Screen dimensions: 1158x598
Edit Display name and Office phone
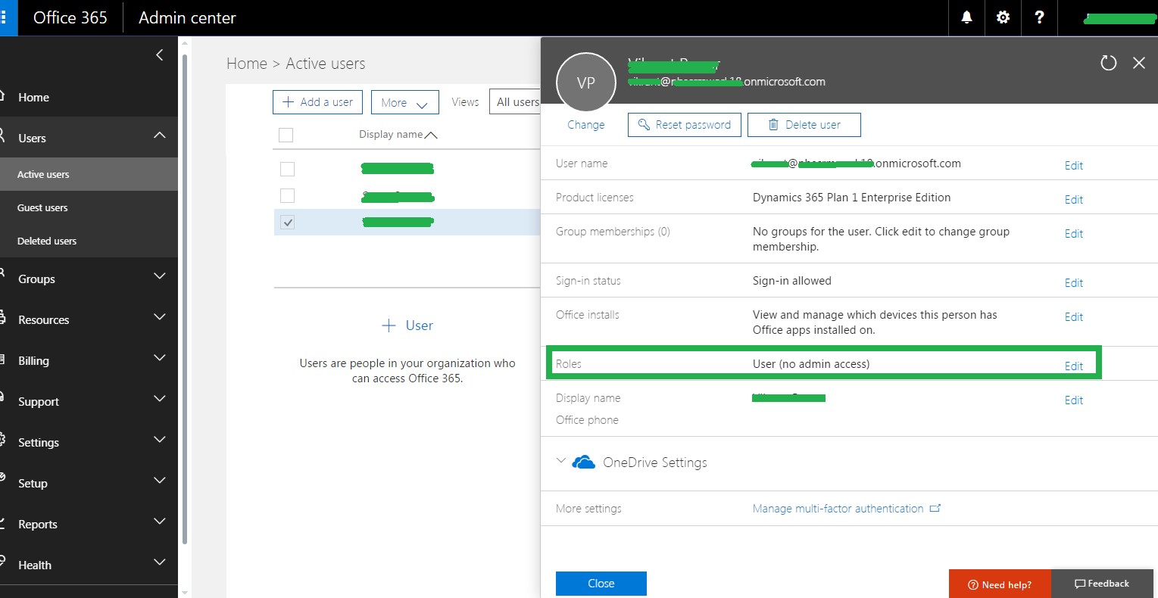(1074, 400)
